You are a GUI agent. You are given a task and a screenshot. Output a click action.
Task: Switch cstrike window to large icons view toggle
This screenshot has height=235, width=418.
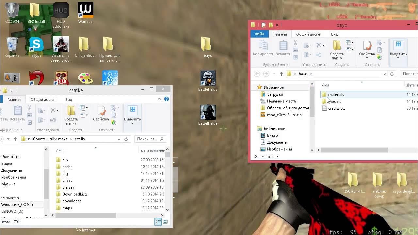coord(165,222)
